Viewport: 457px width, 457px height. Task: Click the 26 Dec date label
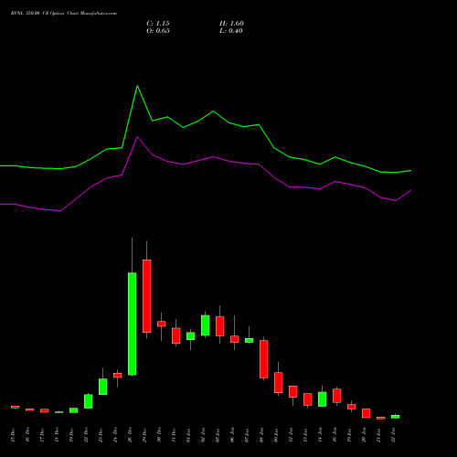pyautogui.click(x=131, y=435)
